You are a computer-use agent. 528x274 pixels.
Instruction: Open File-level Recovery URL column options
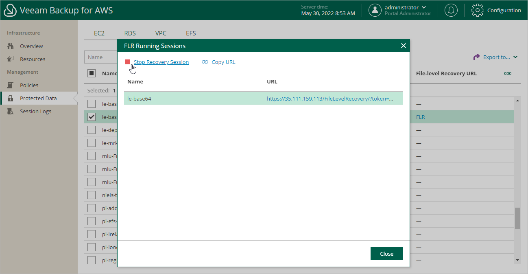click(x=508, y=73)
